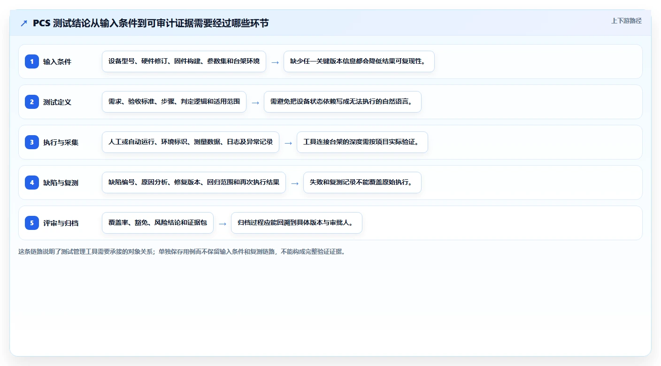The width and height of the screenshot is (661, 366).
Task: Open the 人工或自动运行 execution box
Action: pos(191,142)
